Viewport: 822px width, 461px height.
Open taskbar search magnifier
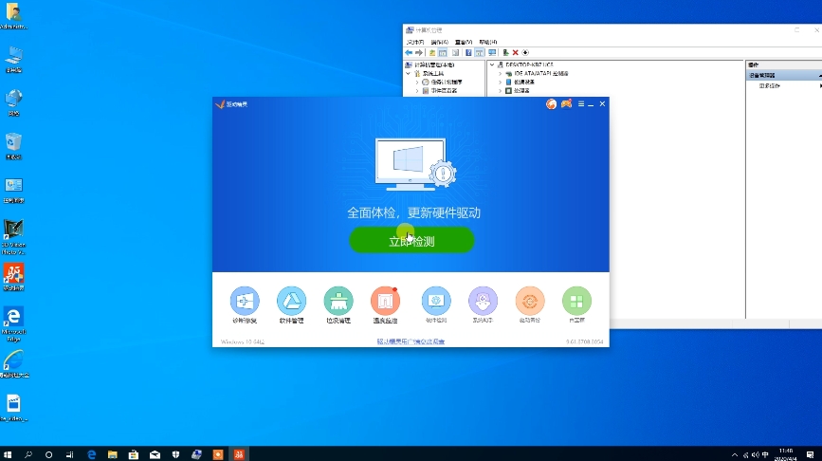point(28,454)
